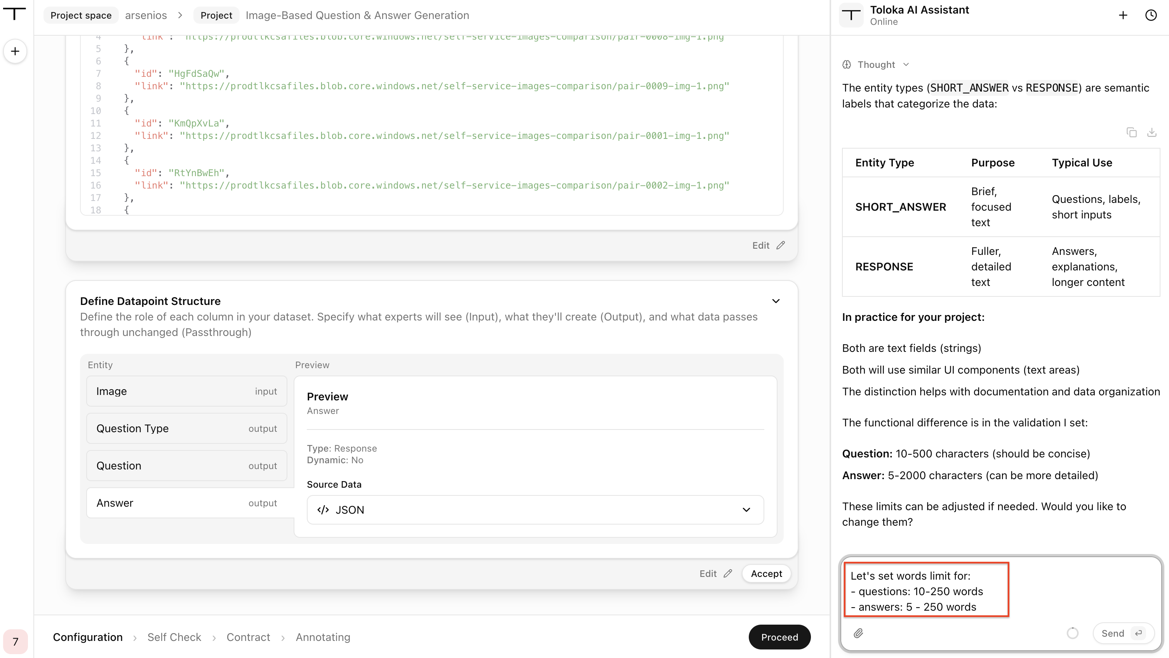Open chat history clock icon
This screenshot has height=658, width=1169.
click(x=1151, y=16)
